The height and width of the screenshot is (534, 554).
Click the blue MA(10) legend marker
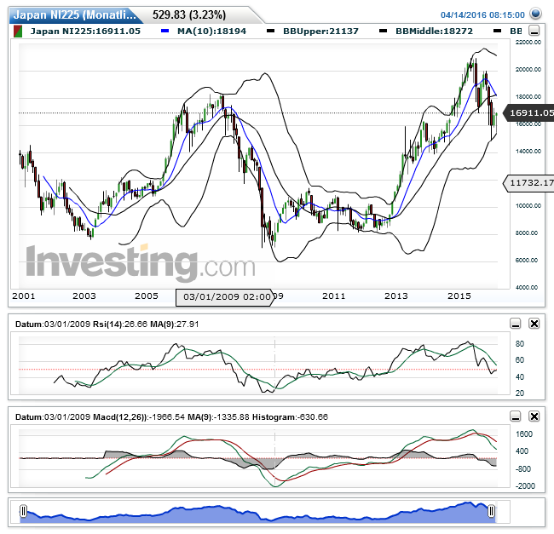pos(164,31)
